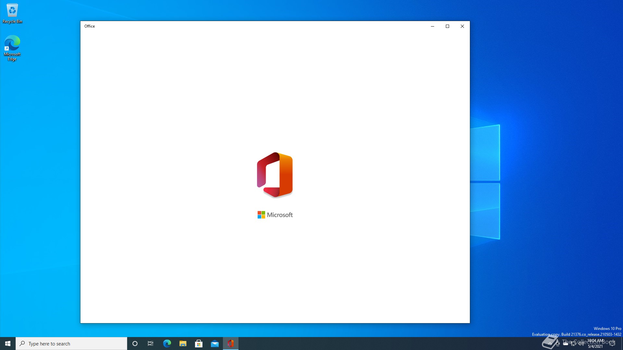
Task: Click the Office splash logo
Action: click(x=275, y=175)
